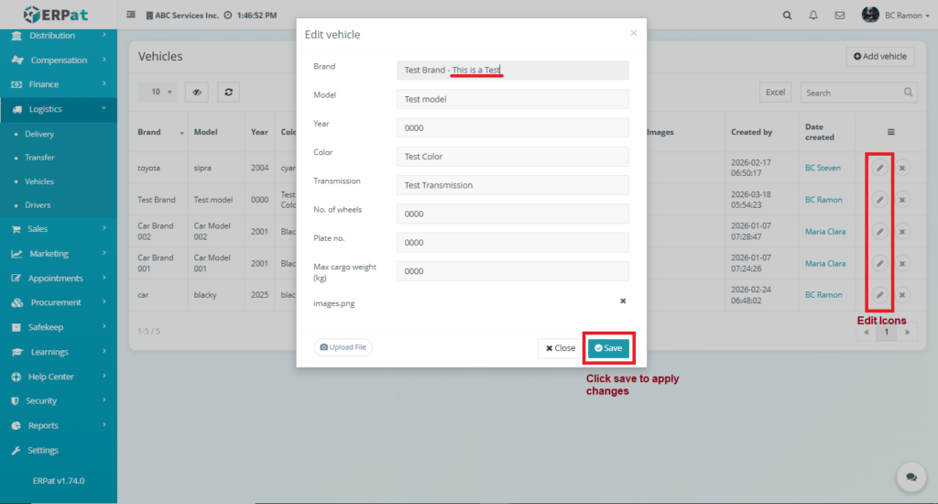Edit the Test Brand vehicle row
The width and height of the screenshot is (938, 504).
[x=879, y=200]
